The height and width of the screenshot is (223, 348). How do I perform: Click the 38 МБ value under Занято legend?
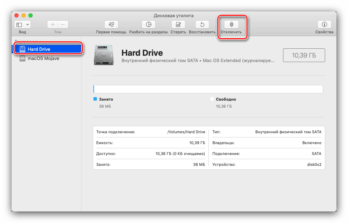(105, 106)
